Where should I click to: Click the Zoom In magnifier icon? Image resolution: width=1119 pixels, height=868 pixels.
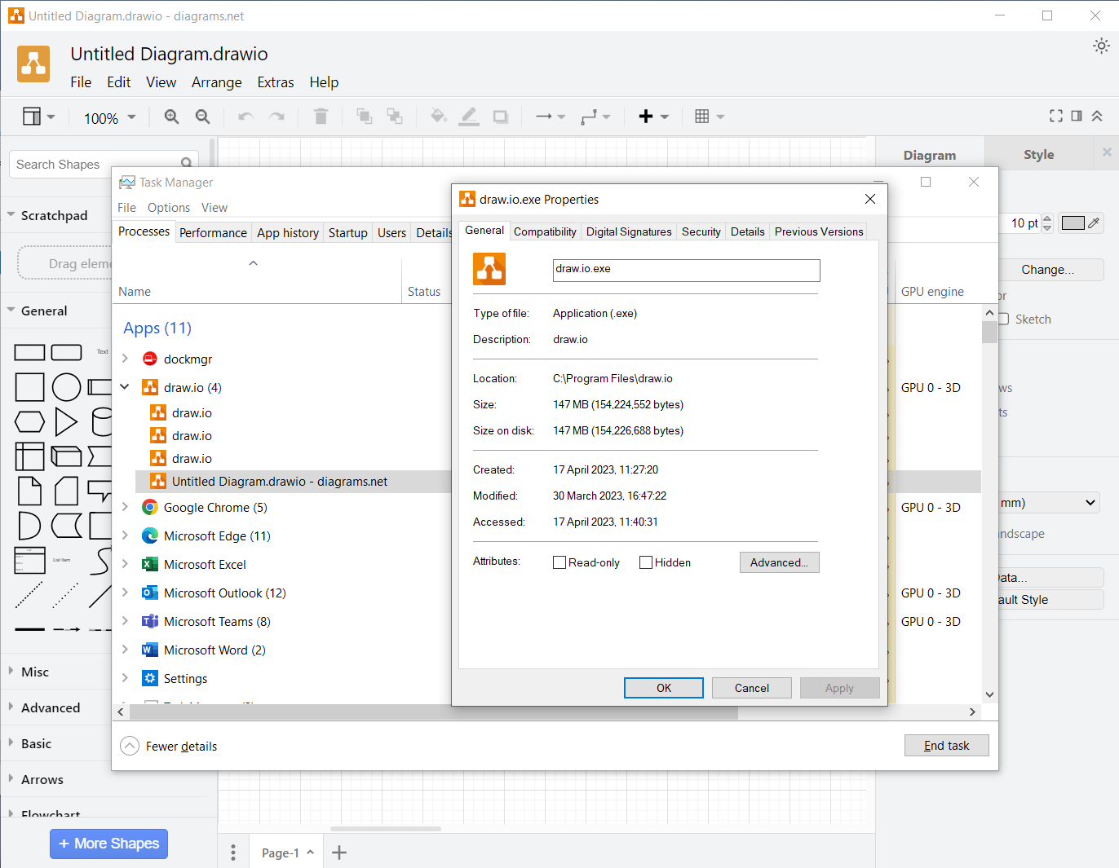click(171, 116)
